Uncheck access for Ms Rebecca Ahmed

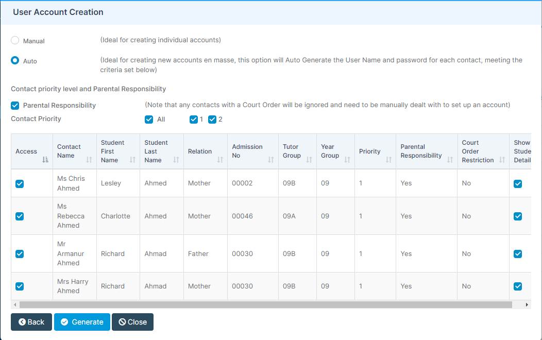(20, 216)
